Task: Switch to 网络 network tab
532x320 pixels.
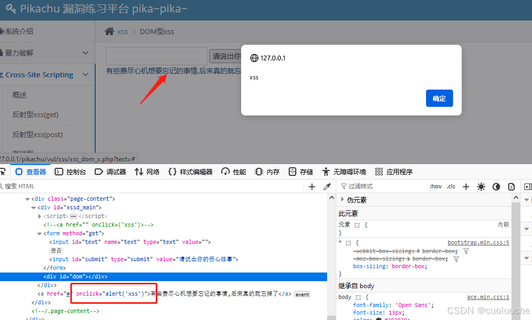Action: (147, 172)
